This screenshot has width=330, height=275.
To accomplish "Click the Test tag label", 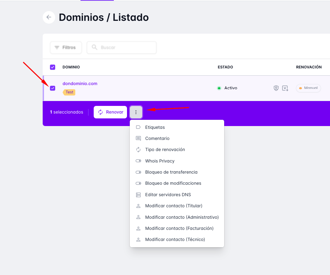I will coord(69,92).
